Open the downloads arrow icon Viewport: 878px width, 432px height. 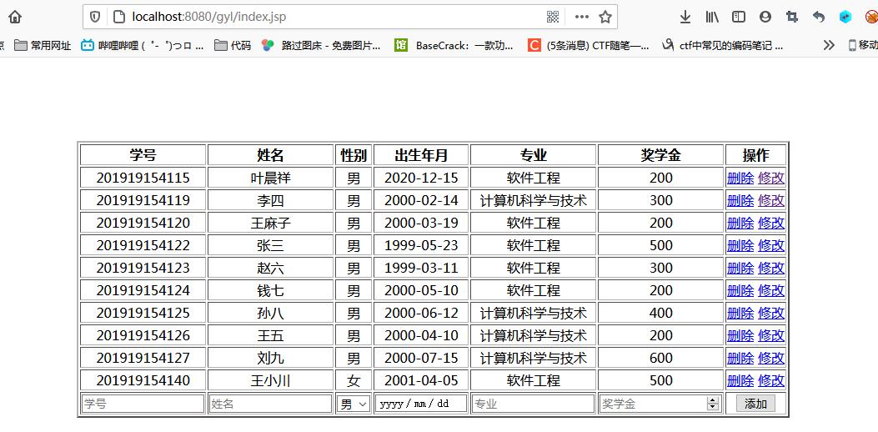point(685,17)
